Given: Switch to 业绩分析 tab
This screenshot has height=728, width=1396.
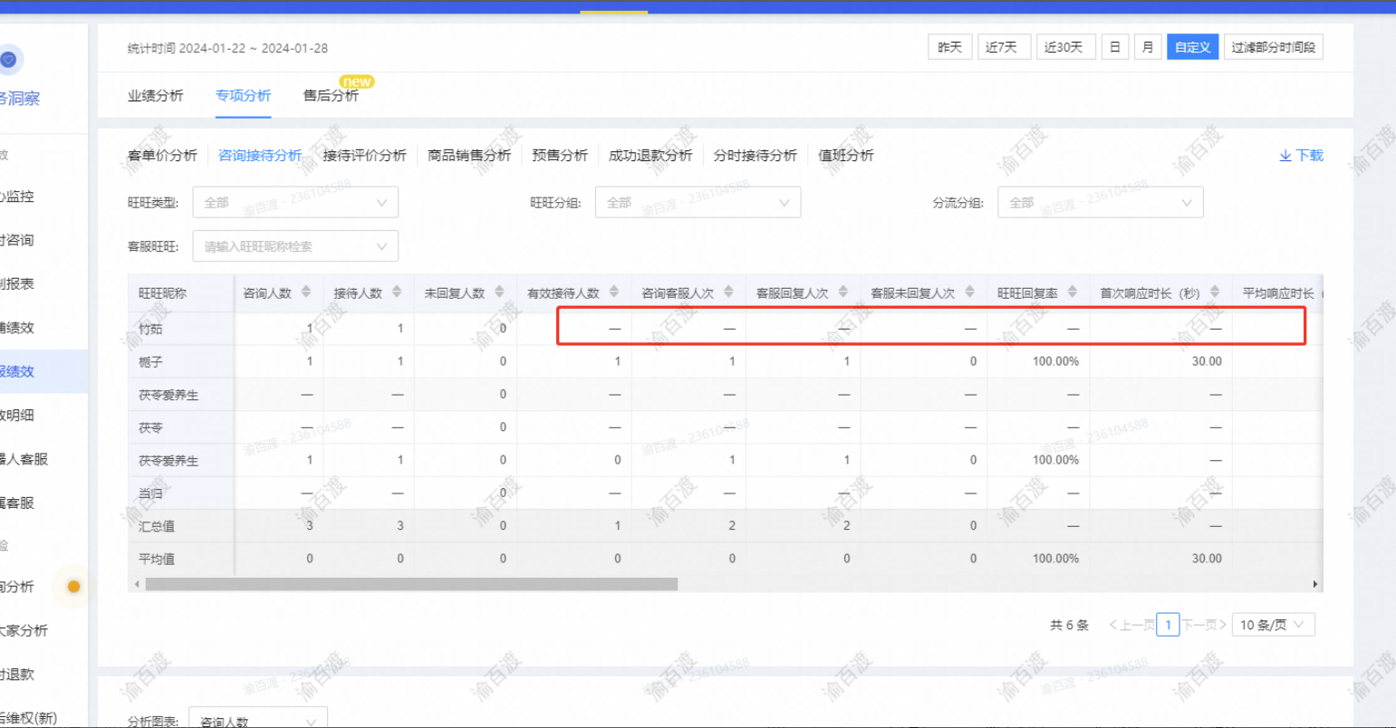Looking at the screenshot, I should (156, 95).
